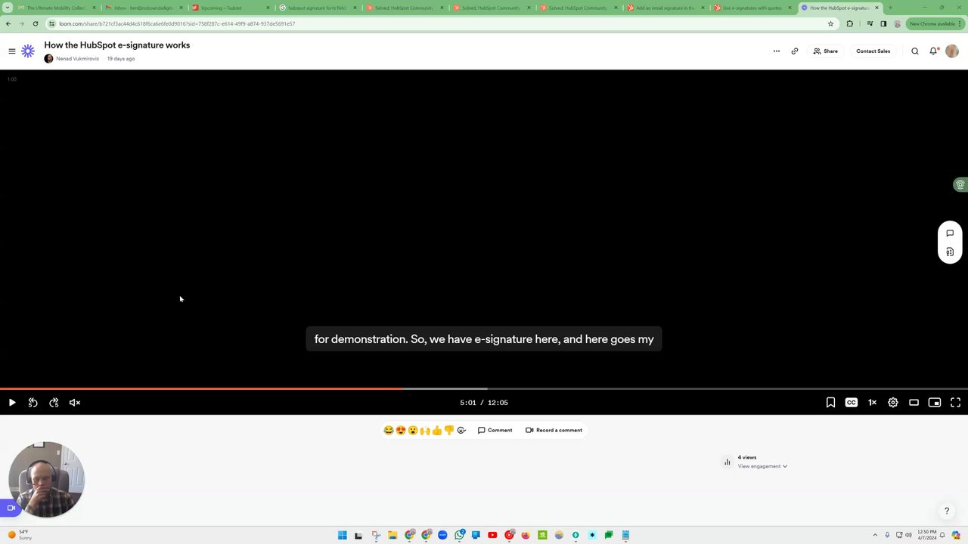Switch to Use e-signatures with quotes tab
The image size is (968, 544).
pos(751,8)
